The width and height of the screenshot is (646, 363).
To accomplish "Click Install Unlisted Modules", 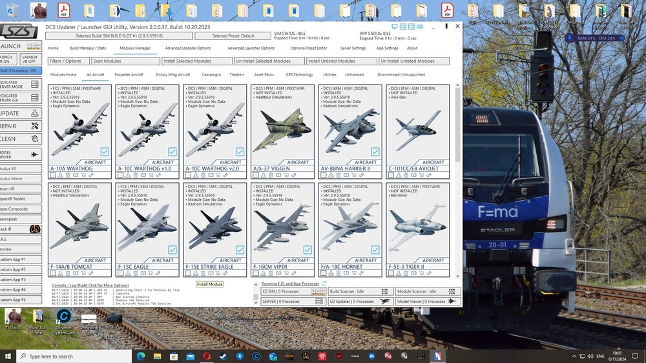I will 342,61.
